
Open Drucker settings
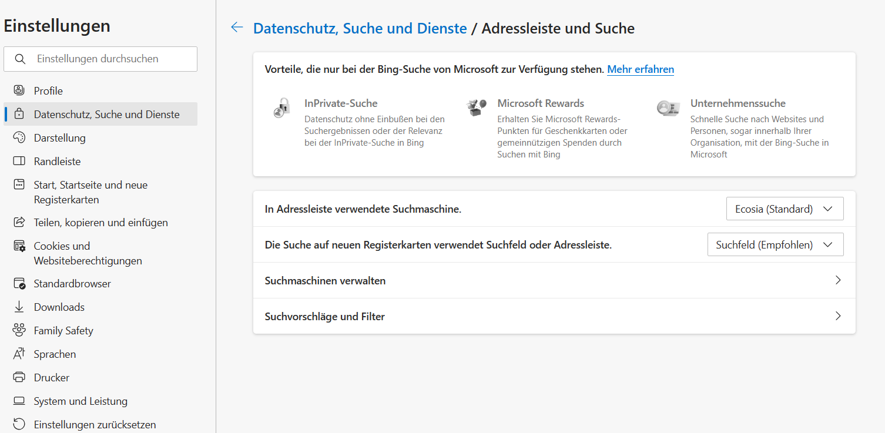(x=100, y=377)
